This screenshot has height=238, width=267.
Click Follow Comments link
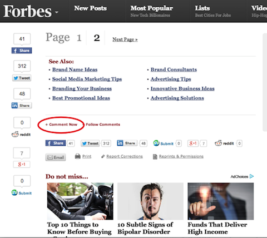(x=103, y=125)
